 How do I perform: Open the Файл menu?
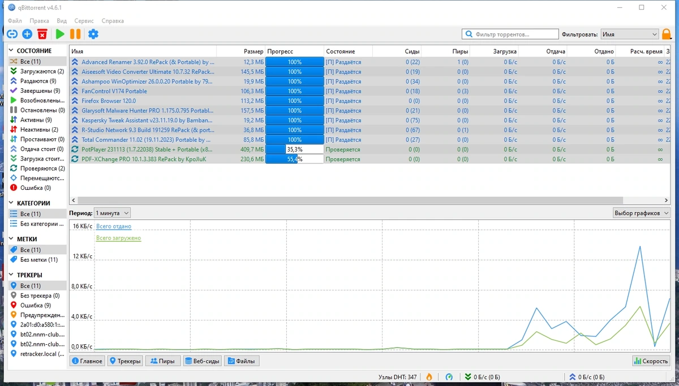point(15,21)
